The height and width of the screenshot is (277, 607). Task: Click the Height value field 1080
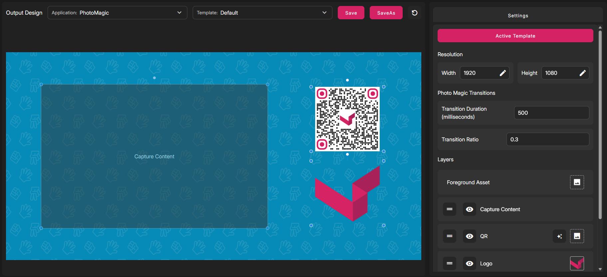pyautogui.click(x=565, y=73)
